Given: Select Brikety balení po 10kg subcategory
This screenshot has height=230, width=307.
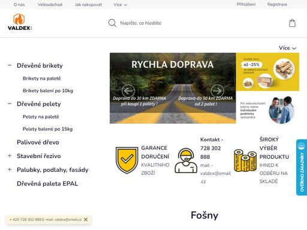Looking at the screenshot, I should [48, 90].
